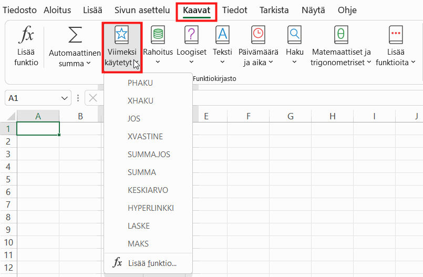This screenshot has height=277, width=423.
Task: Expand the Haku chevron
Action: [x=294, y=62]
